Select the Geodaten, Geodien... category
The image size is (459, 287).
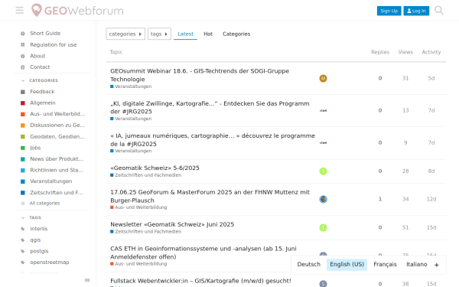(57, 136)
